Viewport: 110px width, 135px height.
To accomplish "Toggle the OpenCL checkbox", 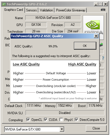I will click(28, 120).
